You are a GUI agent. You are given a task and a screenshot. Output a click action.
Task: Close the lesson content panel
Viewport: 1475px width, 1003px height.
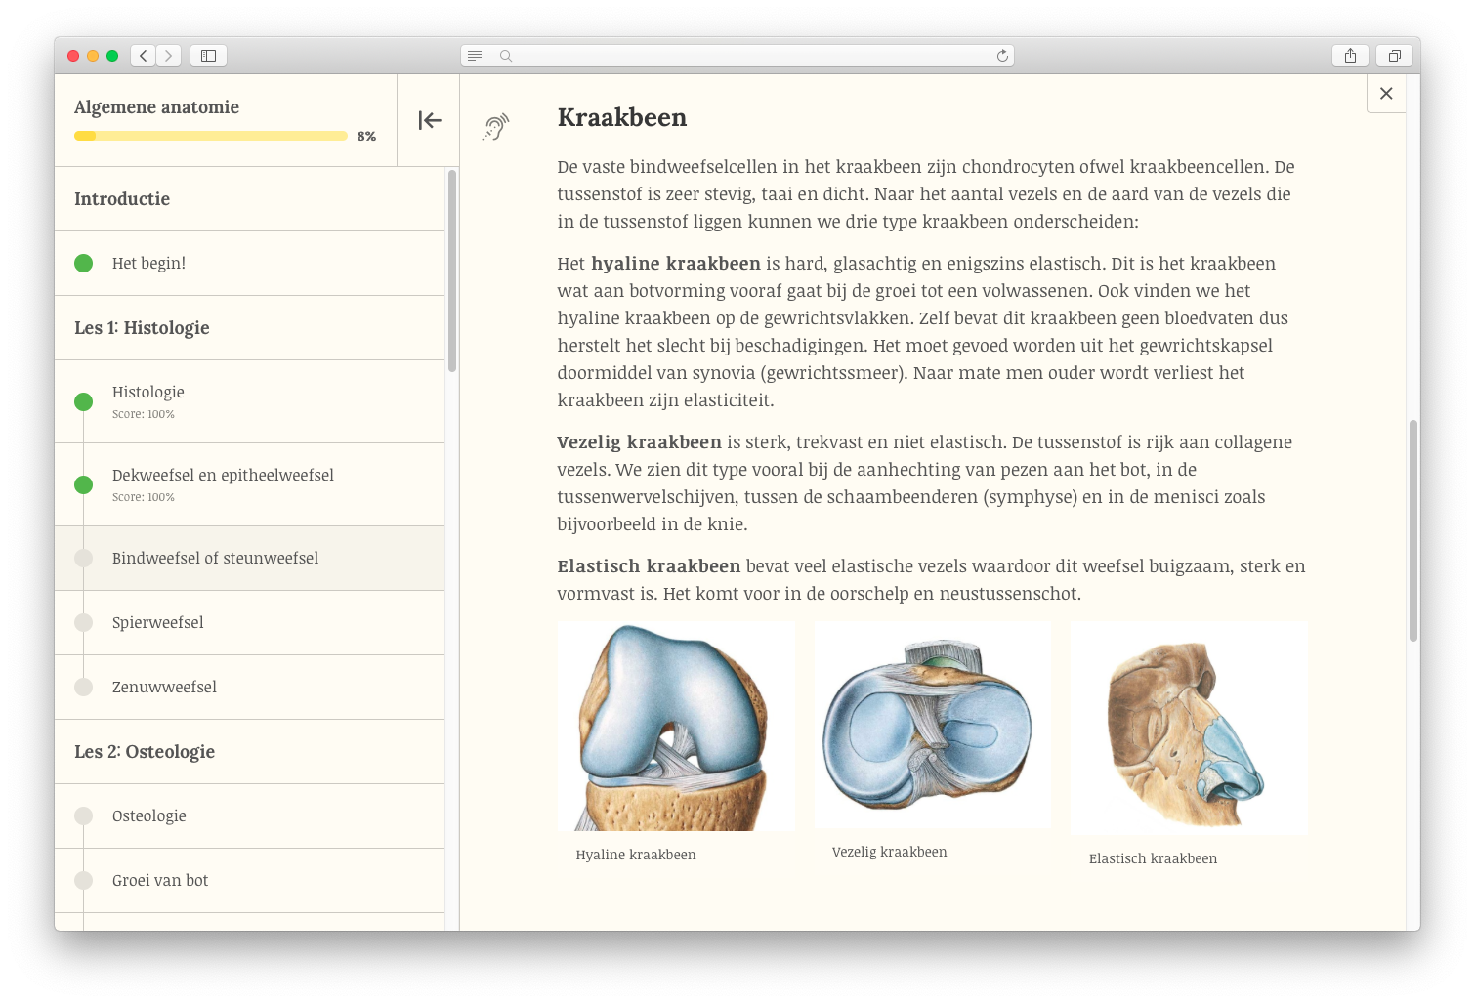(x=1385, y=94)
